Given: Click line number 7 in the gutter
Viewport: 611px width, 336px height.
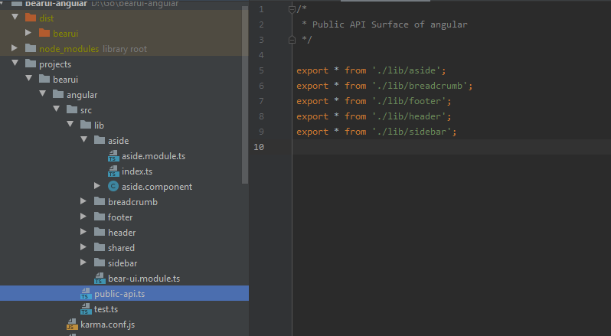Looking at the screenshot, I should (261, 101).
